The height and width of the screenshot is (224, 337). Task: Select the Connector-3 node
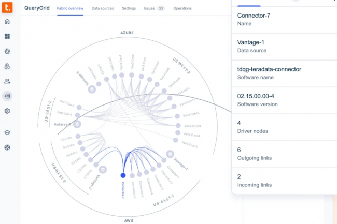tap(153, 169)
